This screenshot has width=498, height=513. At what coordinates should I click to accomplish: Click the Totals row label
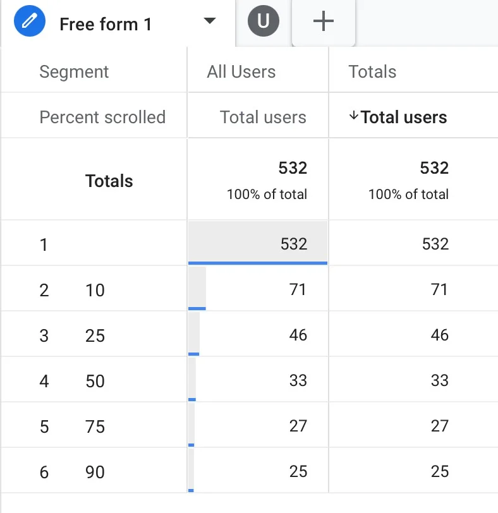point(109,181)
